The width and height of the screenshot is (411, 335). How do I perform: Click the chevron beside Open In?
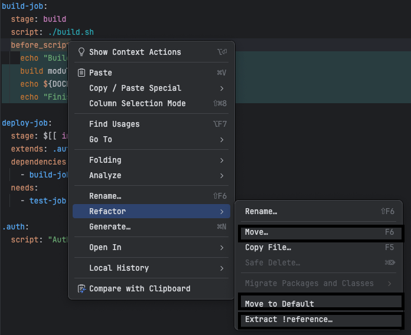tap(222, 248)
